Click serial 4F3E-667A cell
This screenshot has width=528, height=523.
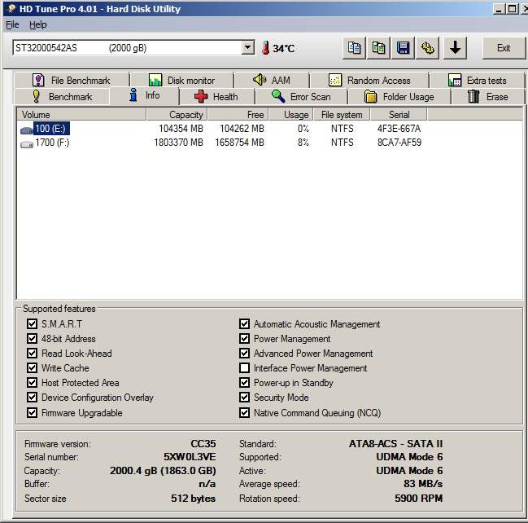click(399, 129)
